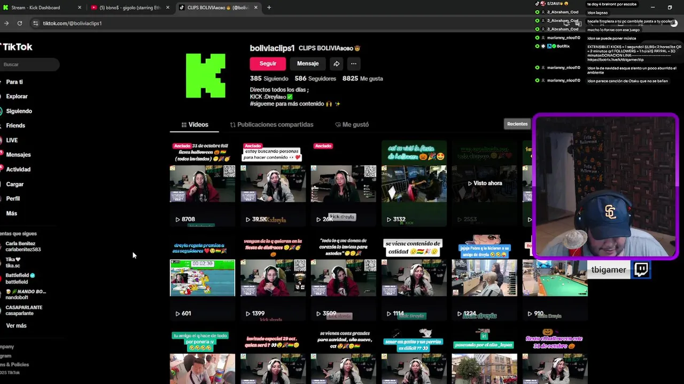Open pinned 'estoy buscando personas' video
This screenshot has width=684, height=384.
click(x=273, y=183)
